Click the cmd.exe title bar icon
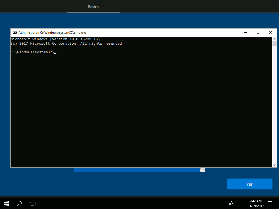The image size is (279, 209). 15,33
